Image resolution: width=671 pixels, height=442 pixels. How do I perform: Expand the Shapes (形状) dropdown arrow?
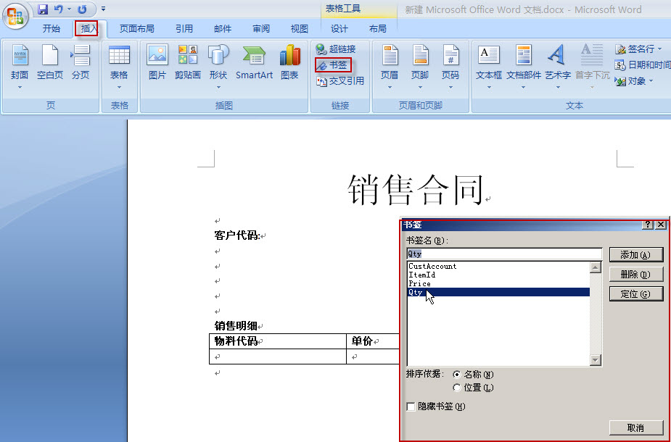coord(218,87)
